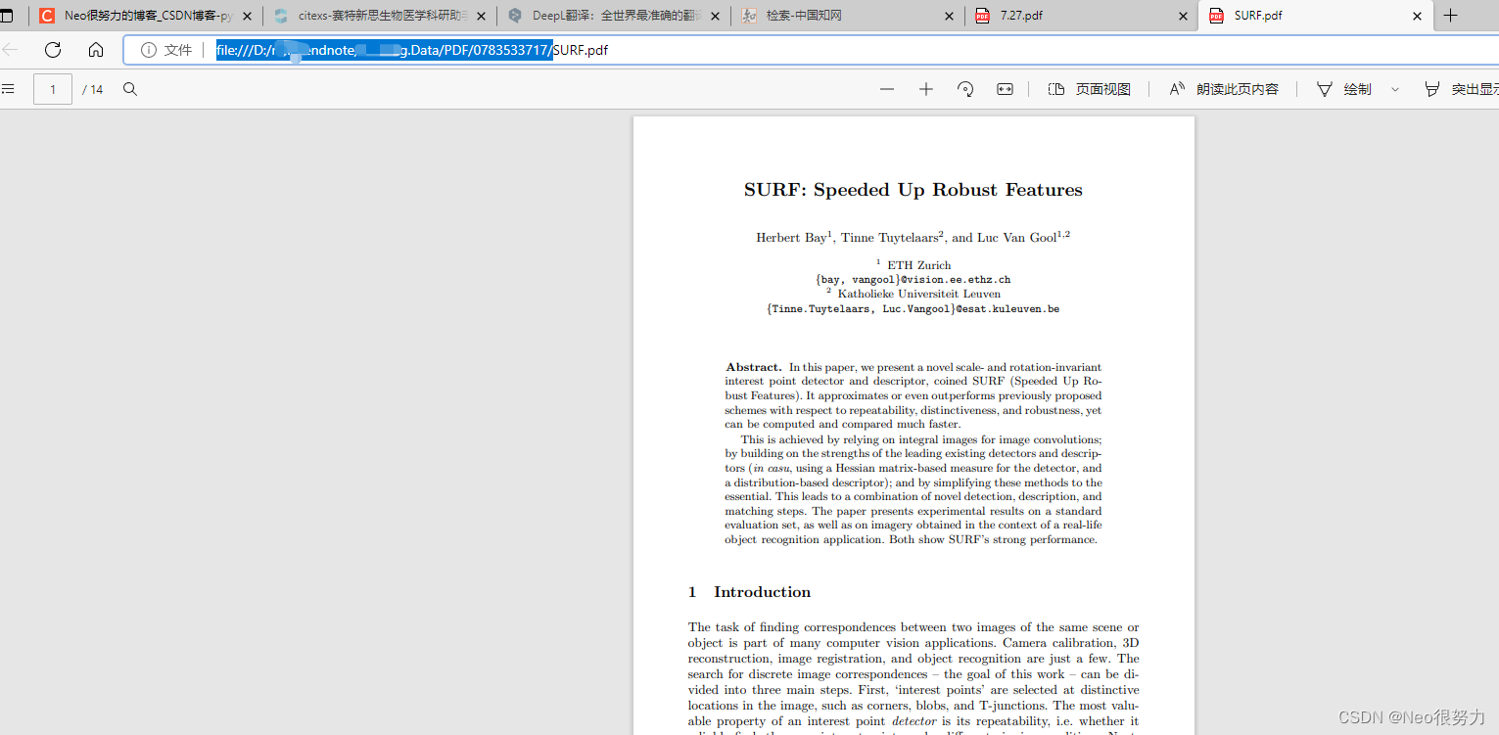Close the Neo很努力的博客 CSDN tab

[x=247, y=16]
